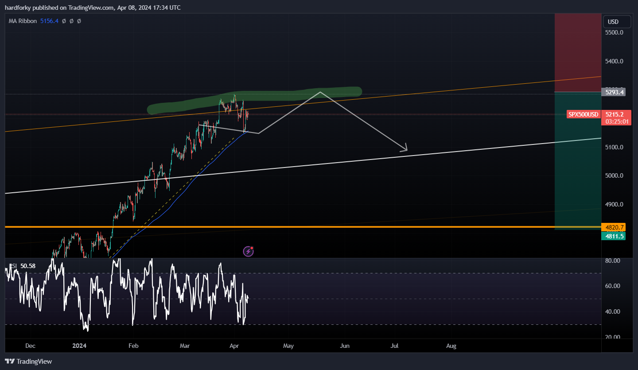Click the Apr label on time axis
This screenshot has height=370, width=638.
tap(233, 346)
